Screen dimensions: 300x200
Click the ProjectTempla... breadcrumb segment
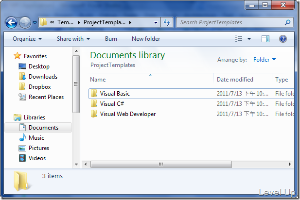click(105, 22)
